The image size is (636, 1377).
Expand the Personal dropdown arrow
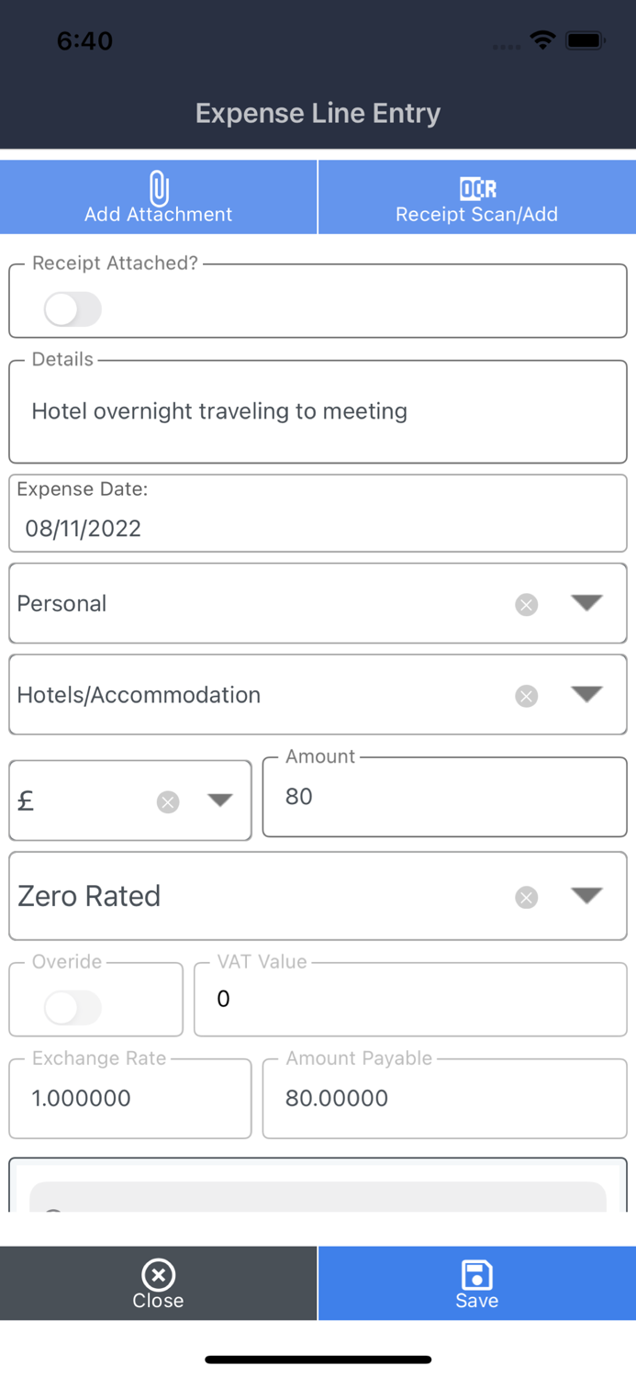[586, 602]
